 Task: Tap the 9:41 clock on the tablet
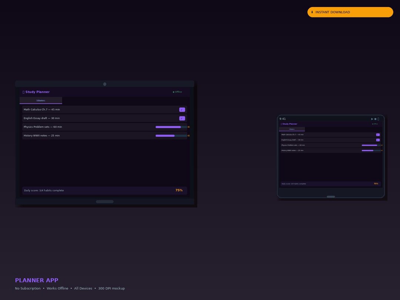click(x=283, y=119)
